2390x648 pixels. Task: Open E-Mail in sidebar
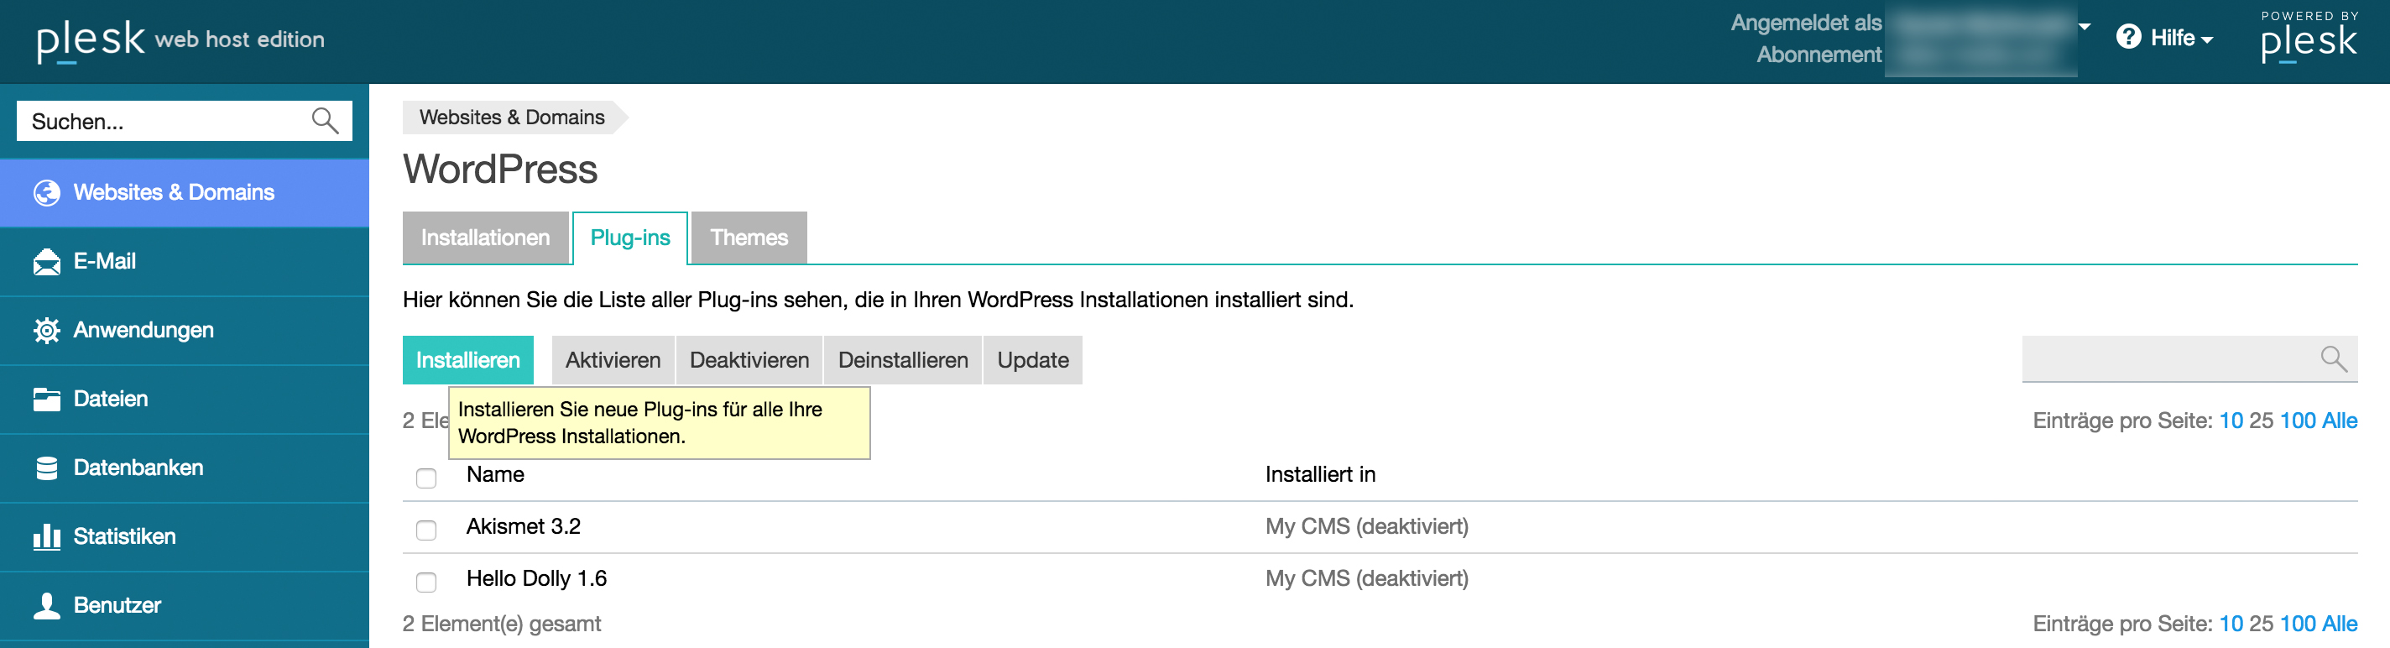(x=185, y=262)
